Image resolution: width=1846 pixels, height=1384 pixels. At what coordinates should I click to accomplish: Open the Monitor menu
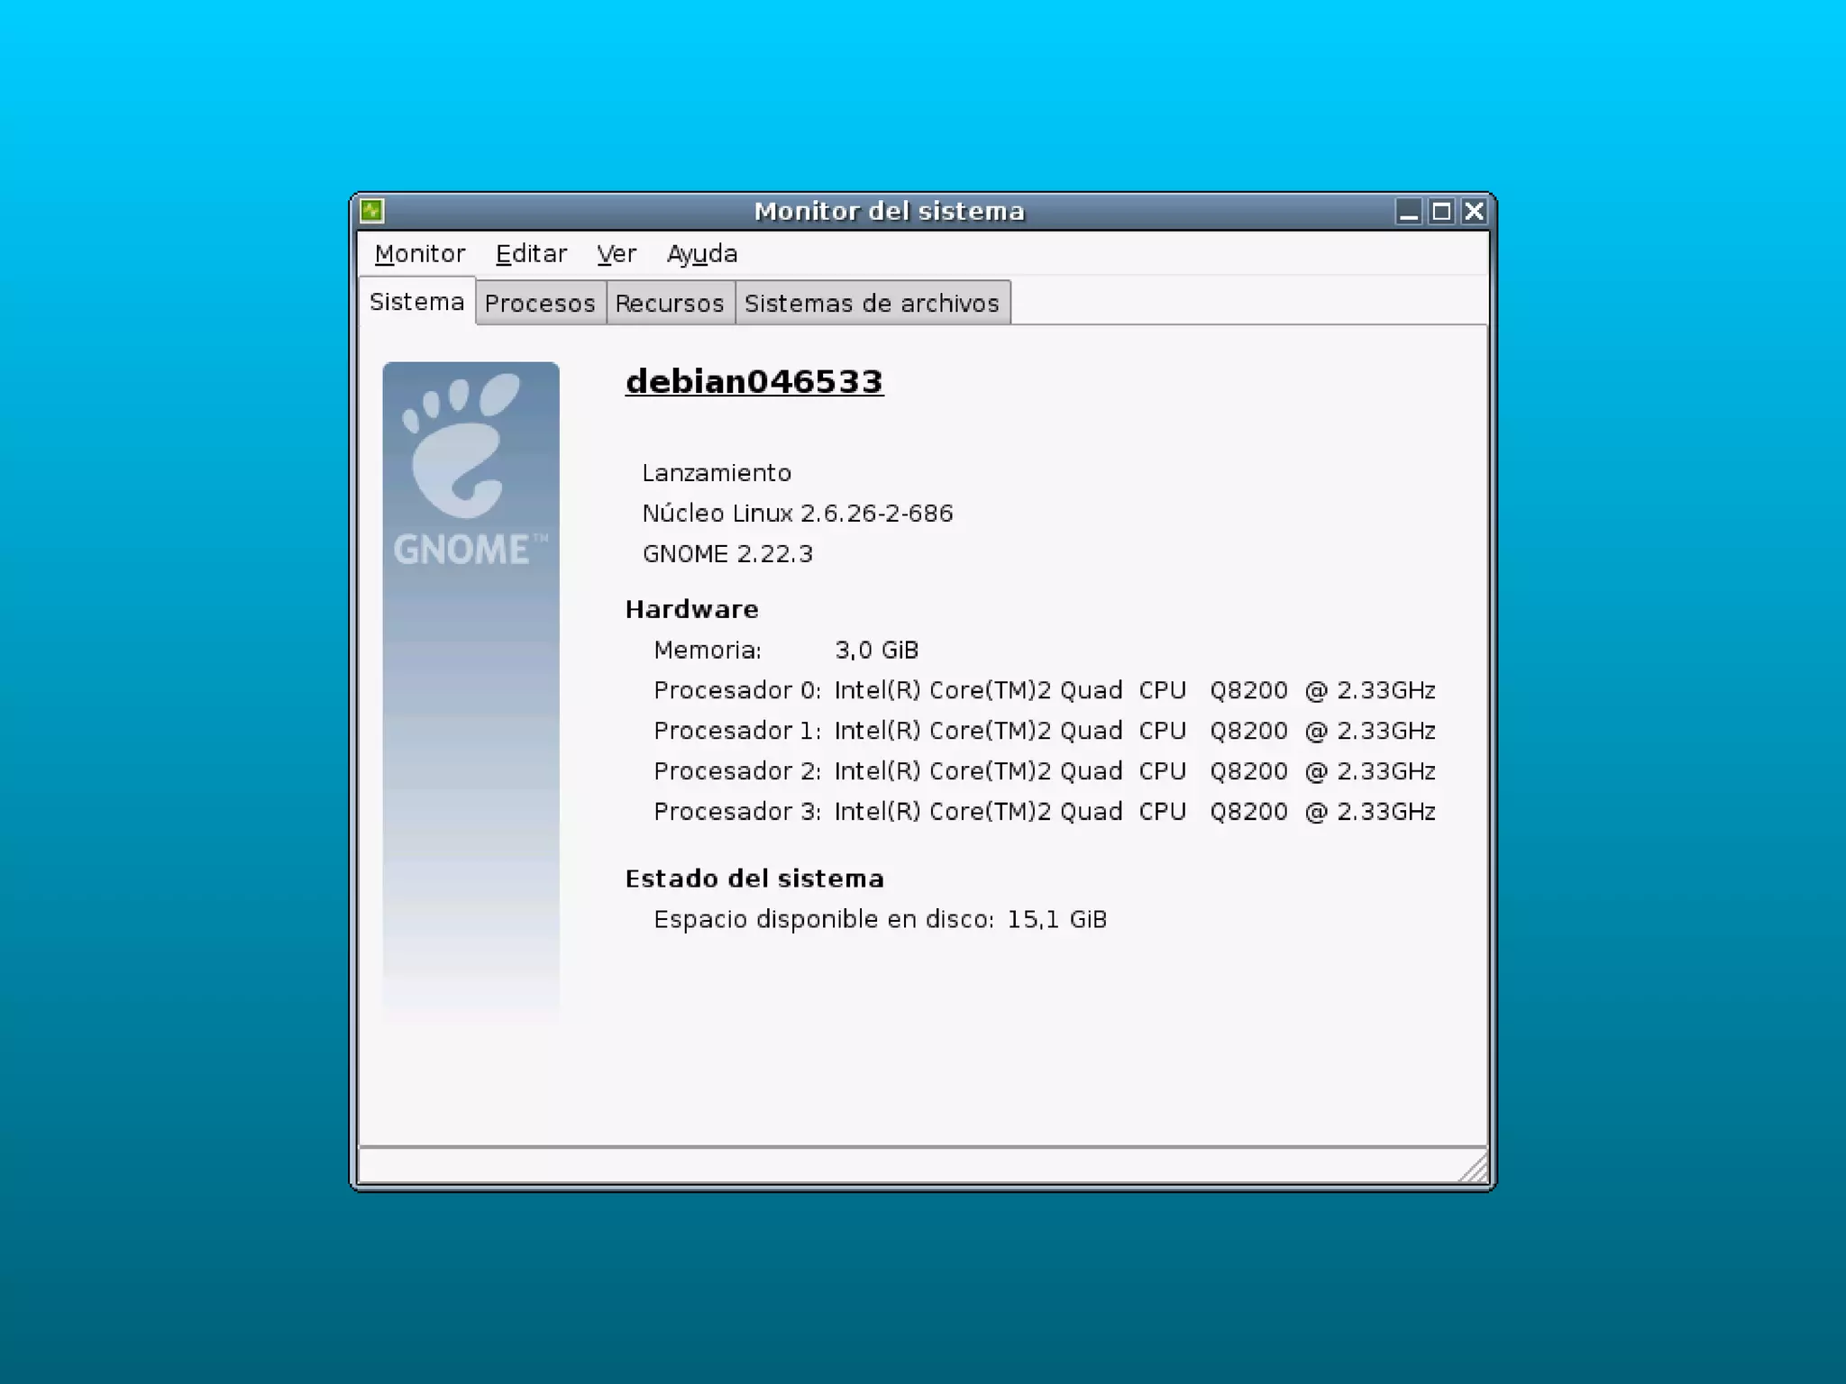click(420, 254)
